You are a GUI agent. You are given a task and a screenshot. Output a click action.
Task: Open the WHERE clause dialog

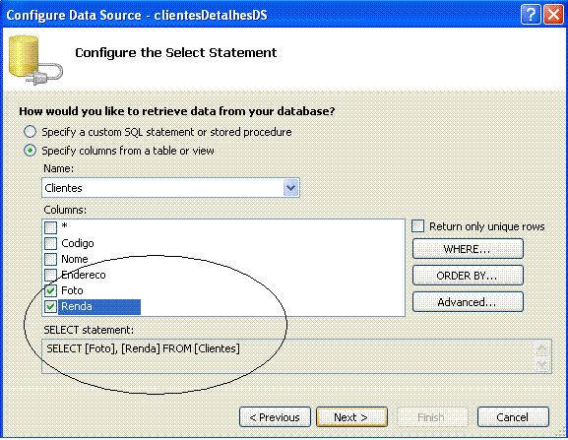[468, 249]
